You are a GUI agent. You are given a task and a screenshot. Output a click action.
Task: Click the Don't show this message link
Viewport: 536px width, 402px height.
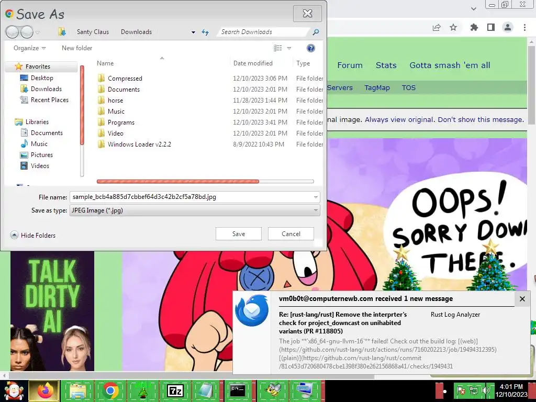click(x=481, y=120)
